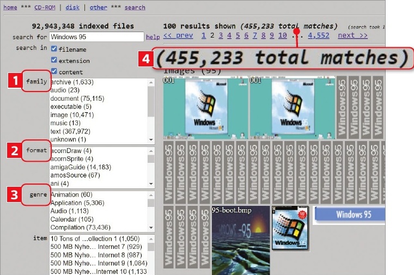Open 95-boot.bmp image thumbnail

click(x=241, y=241)
